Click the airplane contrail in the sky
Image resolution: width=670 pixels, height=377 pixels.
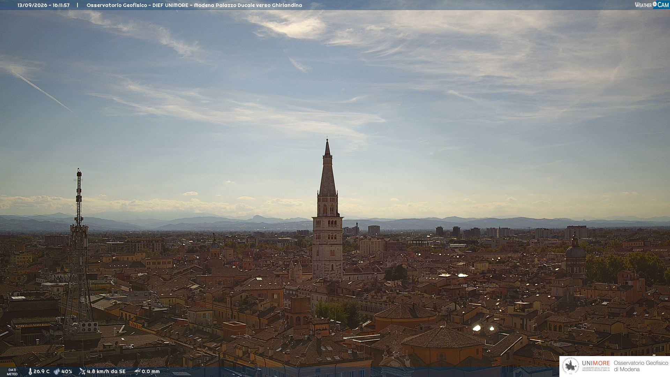click(39, 89)
